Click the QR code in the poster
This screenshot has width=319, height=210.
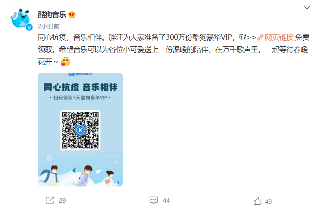tap(80, 130)
